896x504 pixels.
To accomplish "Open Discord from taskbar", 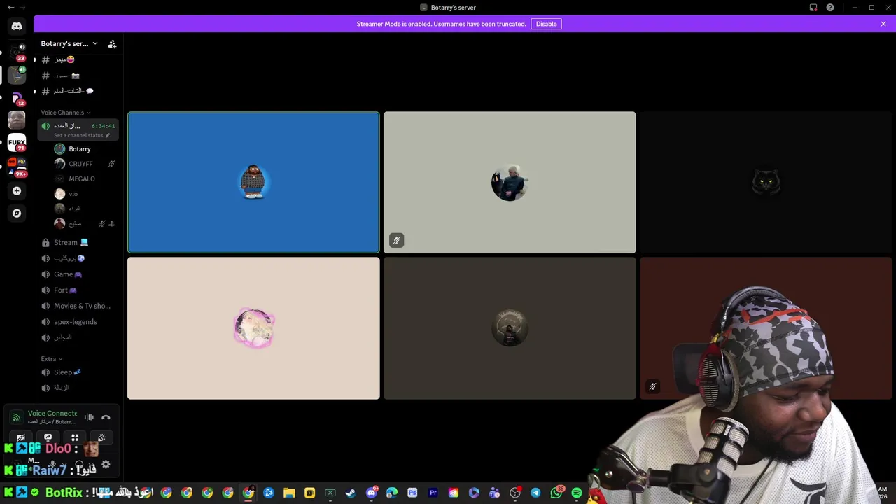I will [x=371, y=493].
